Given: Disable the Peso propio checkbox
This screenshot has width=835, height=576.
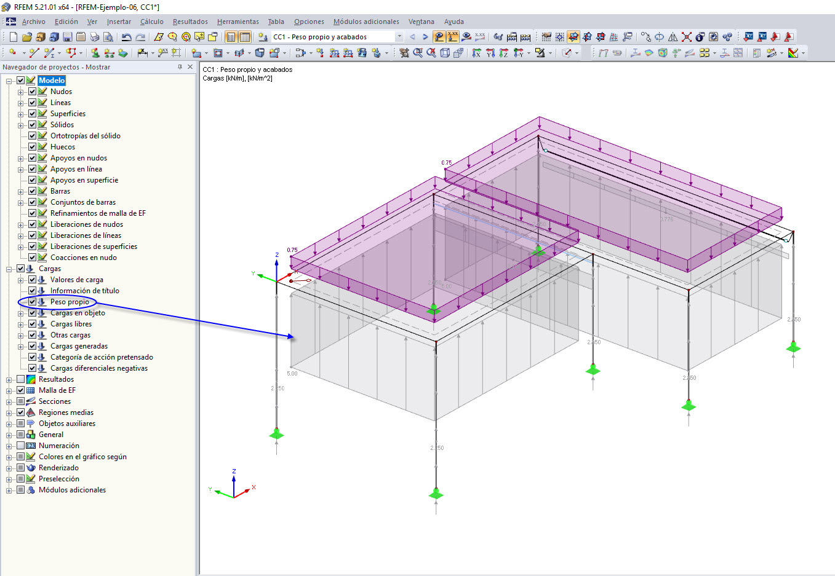Looking at the screenshot, I should (33, 302).
